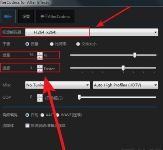163x150 pixels.
Task: Switch to the 设置 tab
Action: pos(26,16)
